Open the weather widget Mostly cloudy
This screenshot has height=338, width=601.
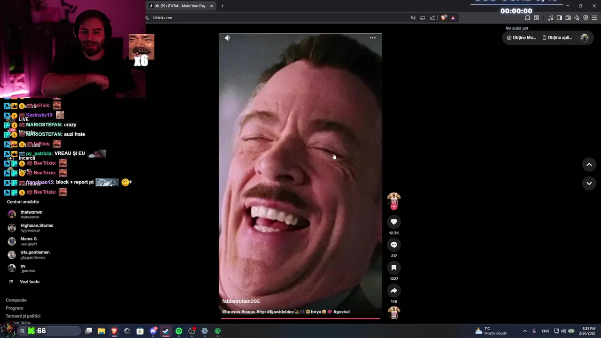(491, 331)
